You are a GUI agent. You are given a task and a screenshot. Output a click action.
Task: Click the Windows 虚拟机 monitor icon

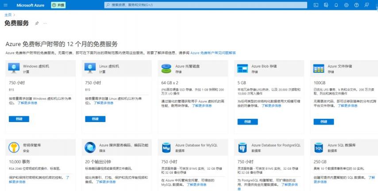click(x=14, y=68)
